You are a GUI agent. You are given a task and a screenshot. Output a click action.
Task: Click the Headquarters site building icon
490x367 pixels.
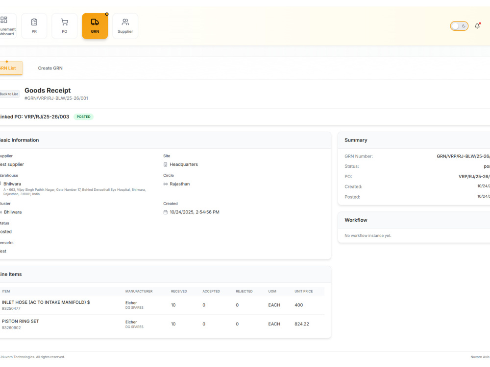tap(165, 164)
